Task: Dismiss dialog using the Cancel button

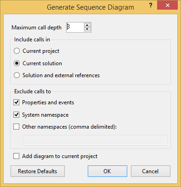Action: tap(150, 171)
